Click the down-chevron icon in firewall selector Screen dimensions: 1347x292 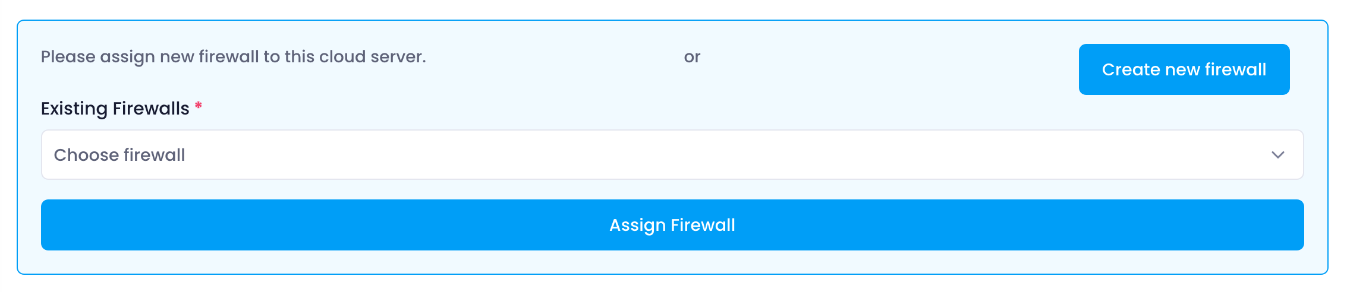coord(1277,155)
